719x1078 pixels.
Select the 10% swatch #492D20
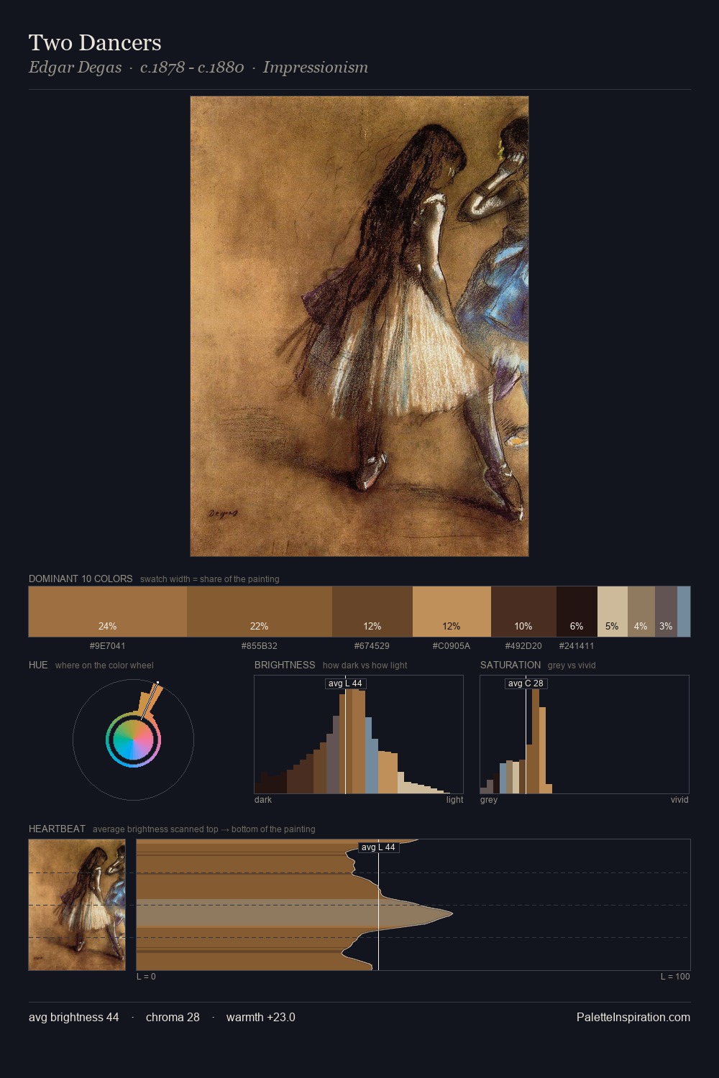(523, 612)
